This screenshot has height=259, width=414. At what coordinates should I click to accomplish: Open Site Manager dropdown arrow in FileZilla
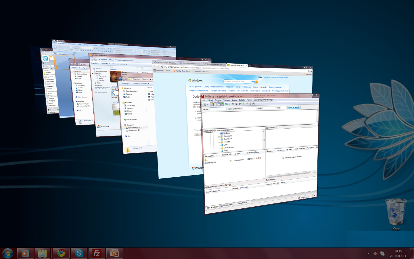(208, 104)
